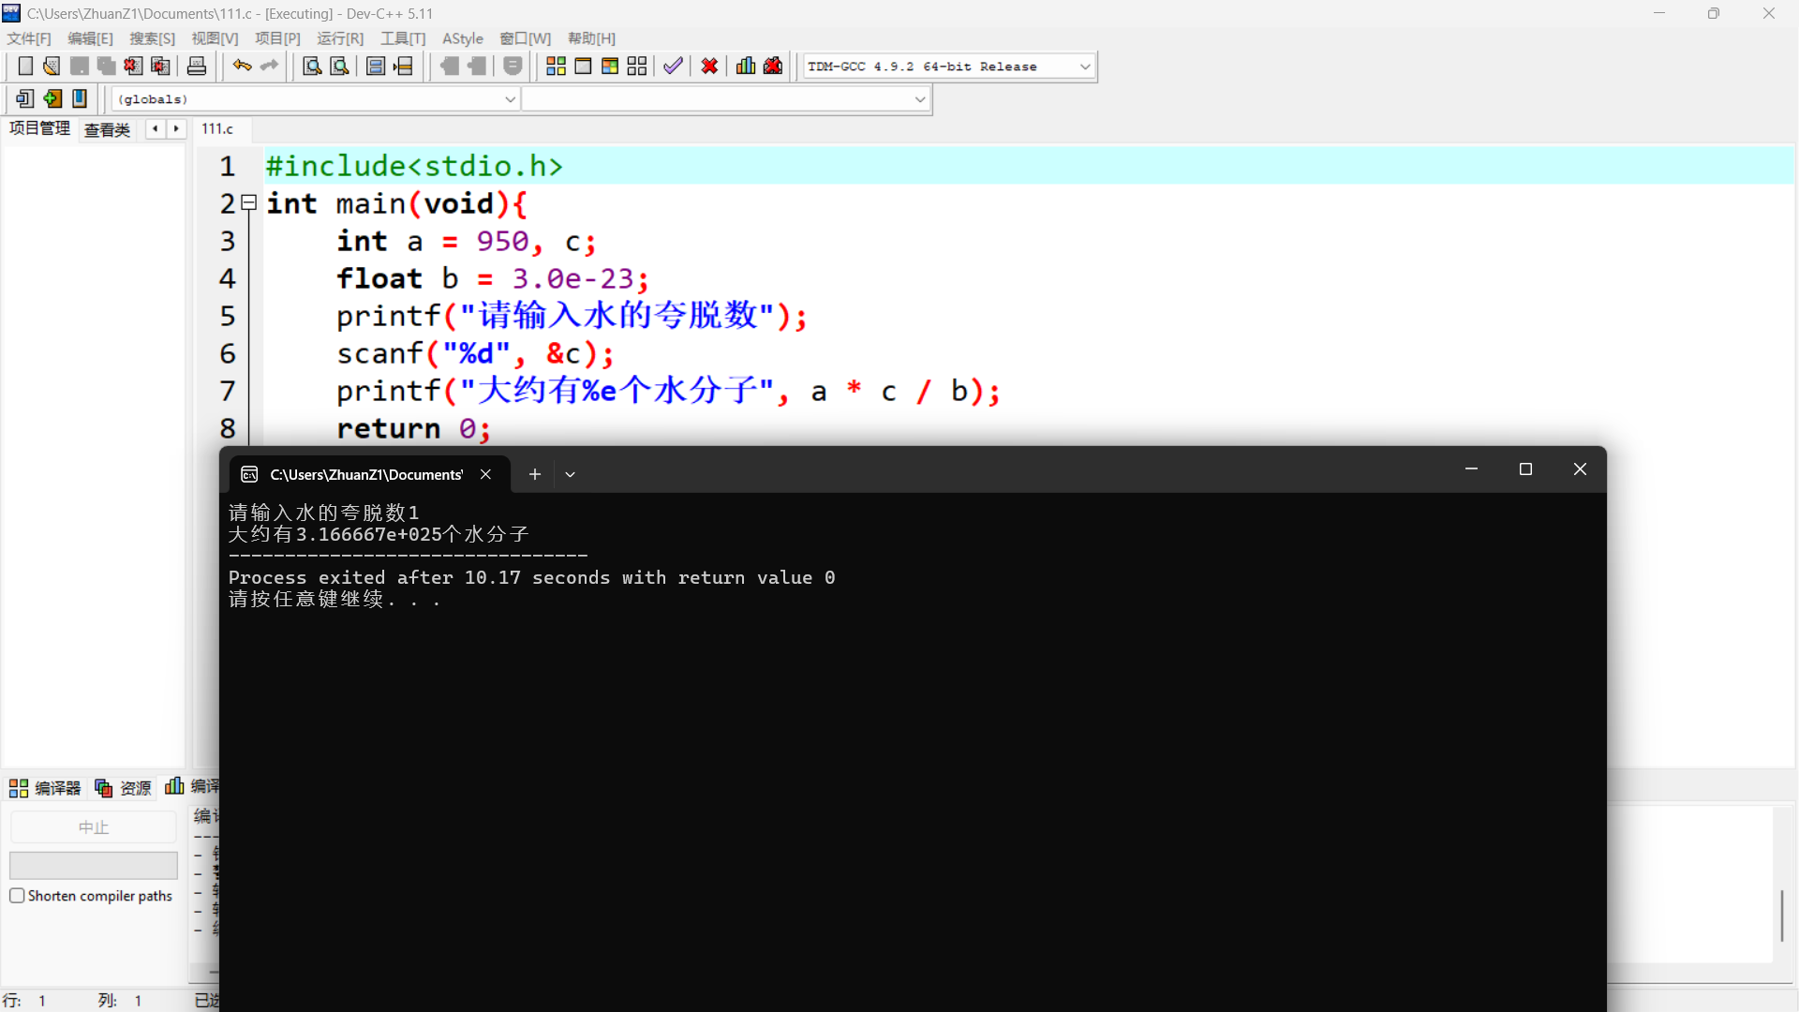
Task: Open the TDM-GCC compiler selection dropdown
Action: 1085,67
